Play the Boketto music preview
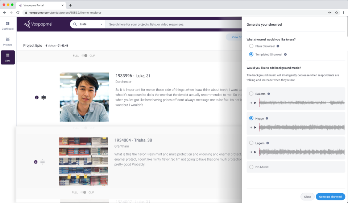 255,103
